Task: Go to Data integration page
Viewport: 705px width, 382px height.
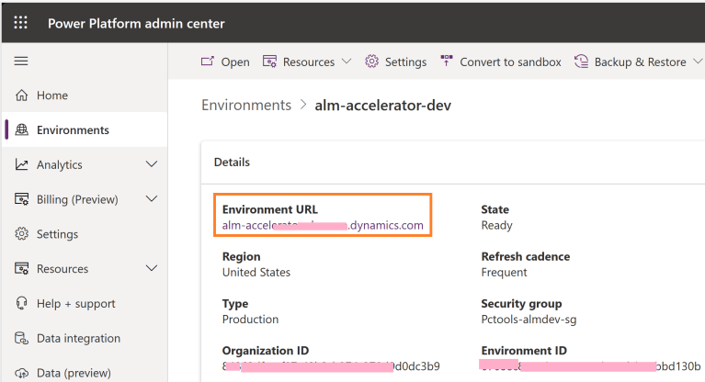Action: point(78,339)
